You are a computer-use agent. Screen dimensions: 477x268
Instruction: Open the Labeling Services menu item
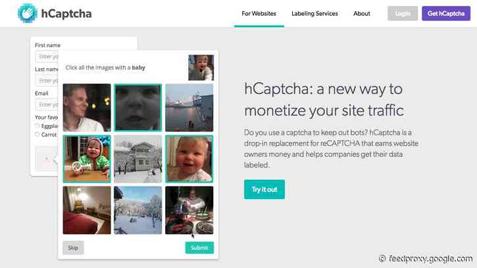[314, 14]
